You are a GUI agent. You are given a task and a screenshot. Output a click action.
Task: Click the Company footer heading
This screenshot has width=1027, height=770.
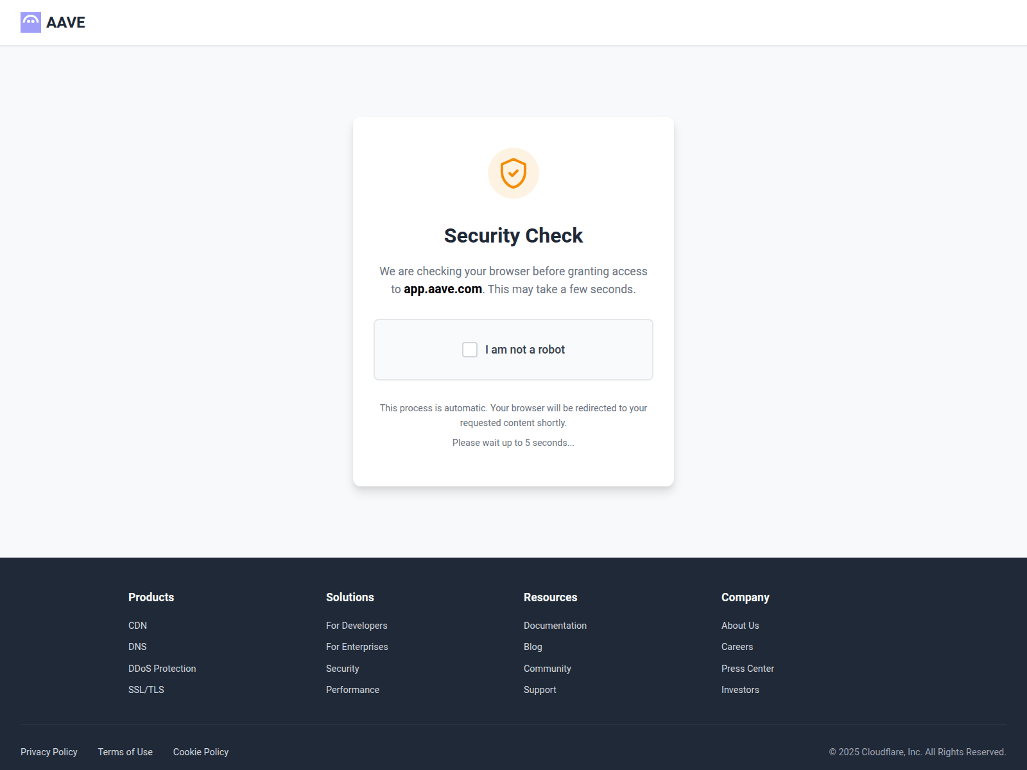(x=745, y=597)
